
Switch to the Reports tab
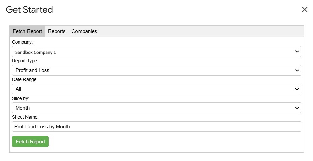[57, 31]
